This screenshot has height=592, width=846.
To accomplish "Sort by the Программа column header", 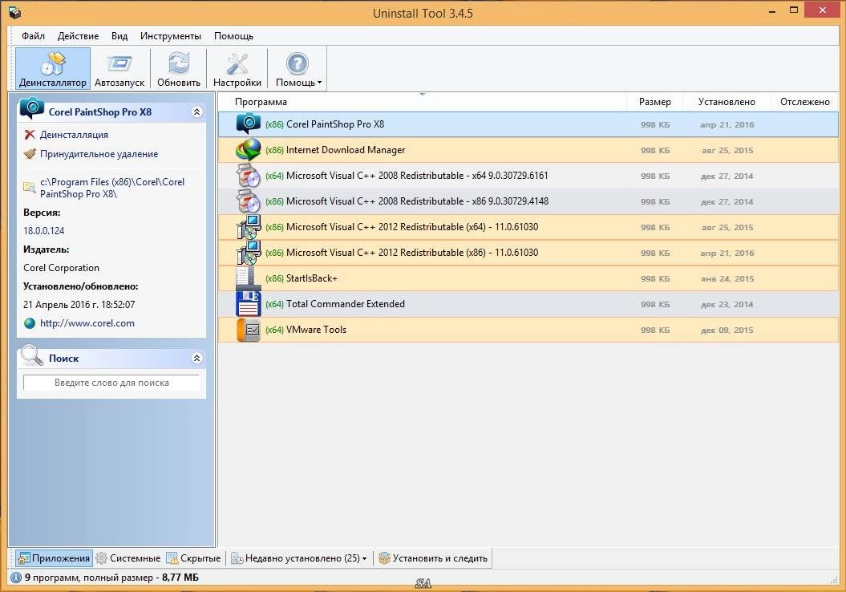I will (x=423, y=101).
